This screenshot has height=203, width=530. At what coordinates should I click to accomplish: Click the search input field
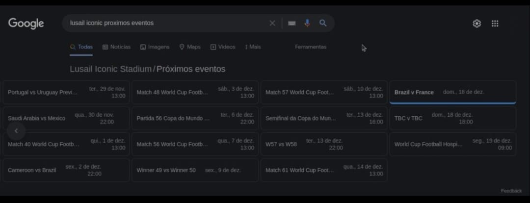click(167, 23)
